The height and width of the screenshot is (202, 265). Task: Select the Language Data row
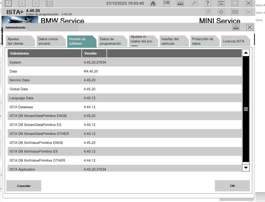125,98
